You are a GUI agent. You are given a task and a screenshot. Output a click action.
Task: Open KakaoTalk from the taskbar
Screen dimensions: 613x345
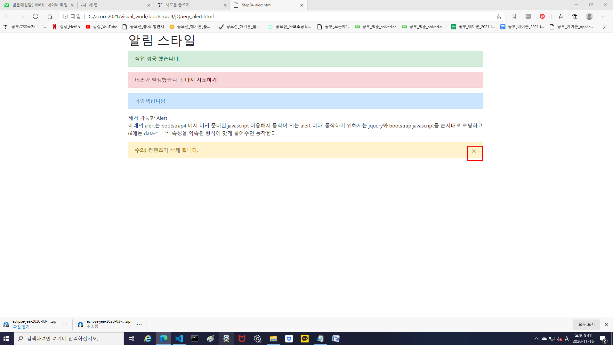[x=304, y=339]
